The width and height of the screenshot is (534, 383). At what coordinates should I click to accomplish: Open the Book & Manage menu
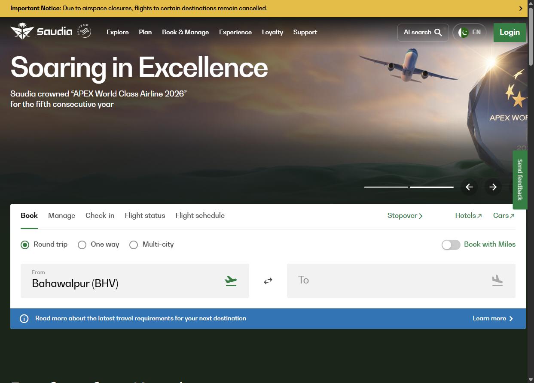click(186, 32)
